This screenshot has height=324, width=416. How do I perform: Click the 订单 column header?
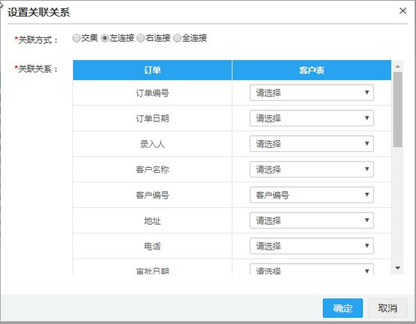point(152,71)
